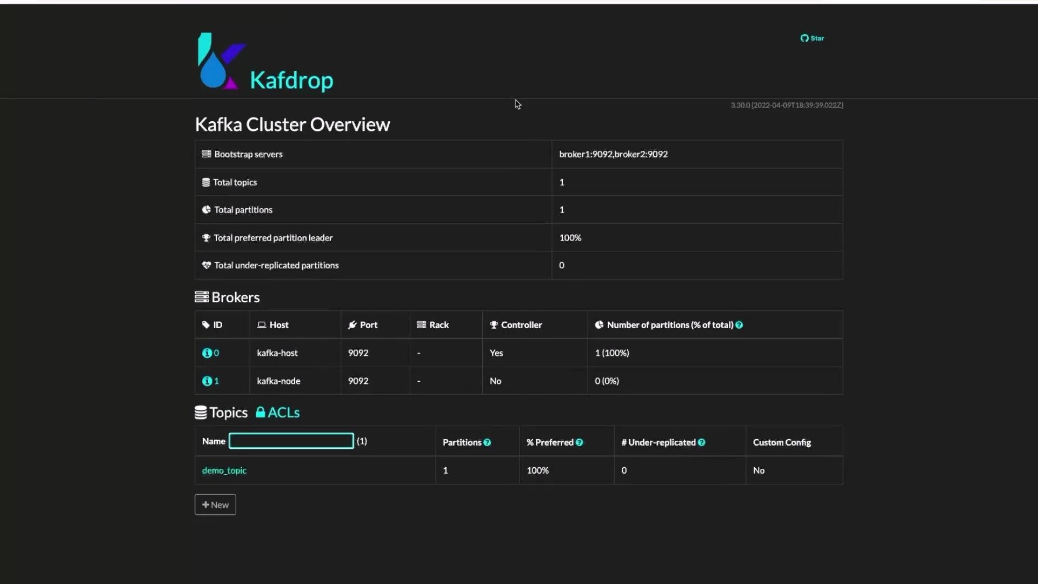Screen dimensions: 1038x584
Task: Click info icon for broker 0
Action: pos(207,353)
